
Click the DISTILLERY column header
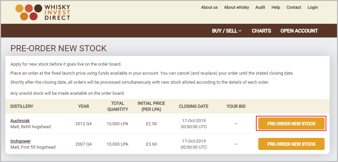(x=22, y=106)
